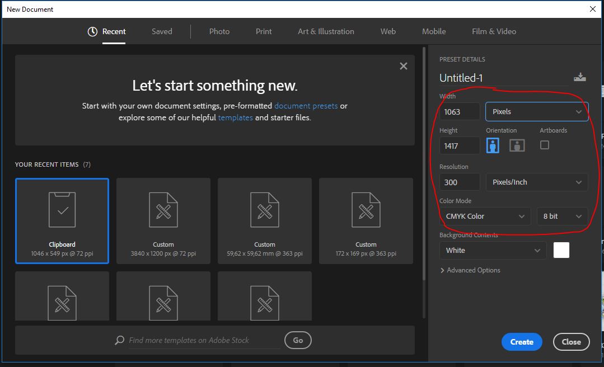Switch to the Print tab
604x367 pixels.
point(264,31)
